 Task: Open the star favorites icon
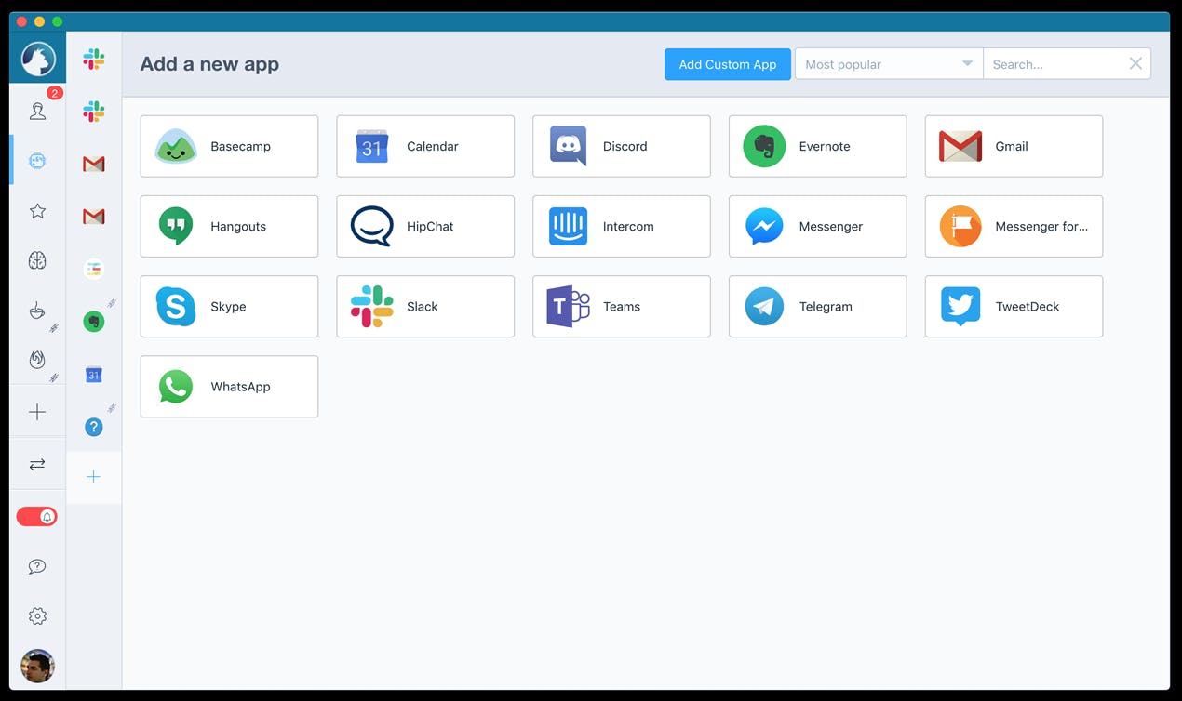coord(37,211)
